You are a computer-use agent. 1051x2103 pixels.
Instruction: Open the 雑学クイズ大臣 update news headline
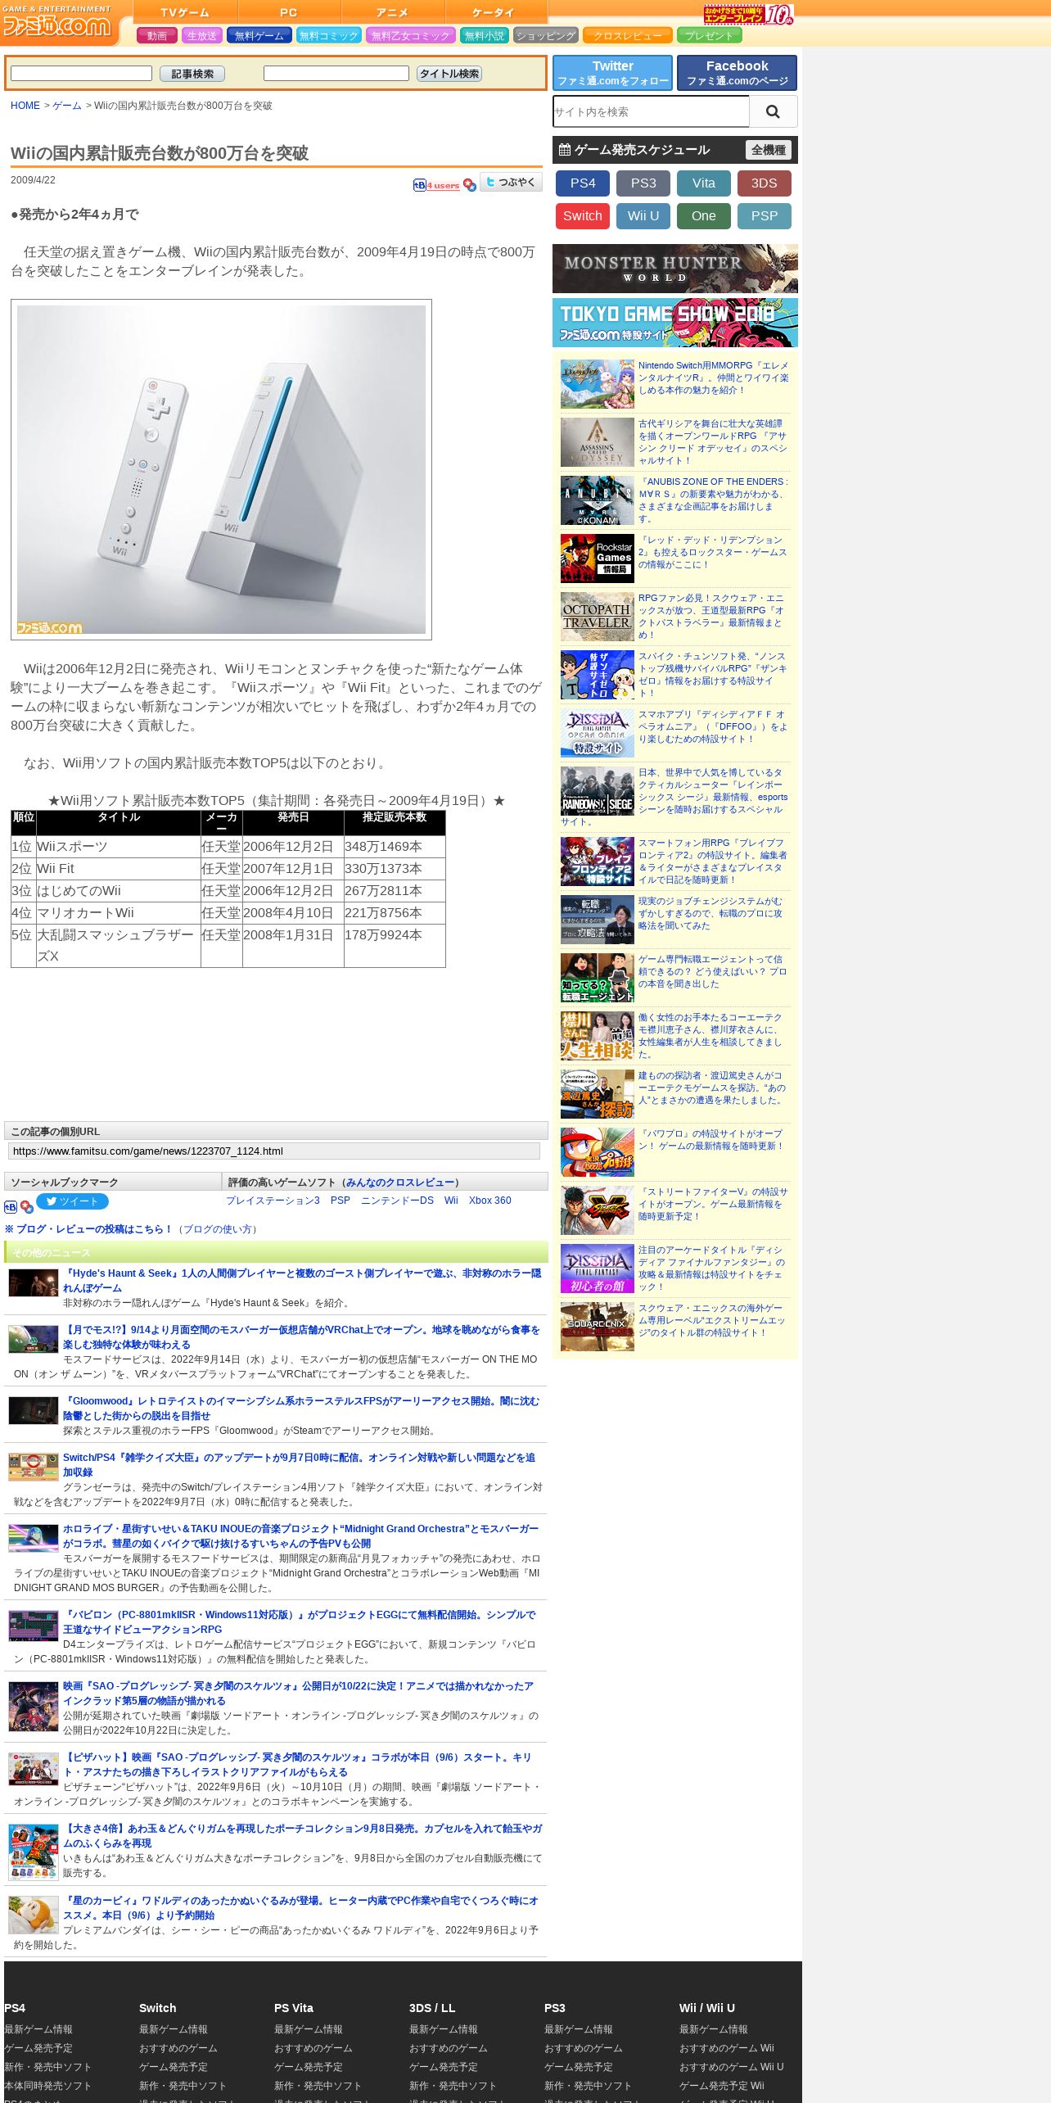[299, 1465]
